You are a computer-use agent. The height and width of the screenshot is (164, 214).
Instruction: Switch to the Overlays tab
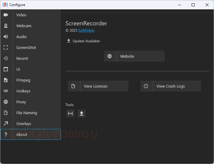[31, 124]
